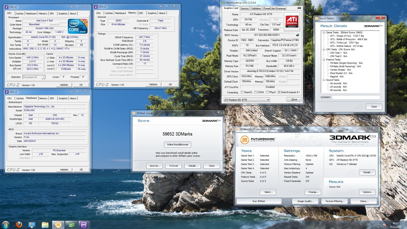The height and width of the screenshot is (229, 407).
Task: Open the PowerColor Giveaway tab
Action: [274, 8]
